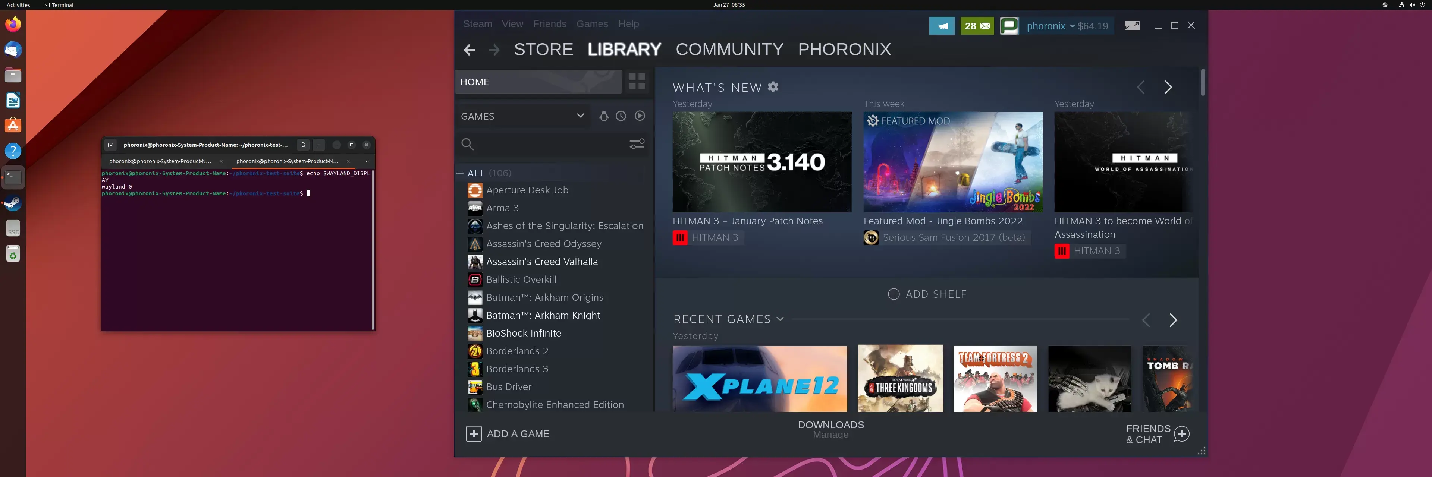Open What's New settings gear
The width and height of the screenshot is (1432, 477).
click(x=773, y=87)
